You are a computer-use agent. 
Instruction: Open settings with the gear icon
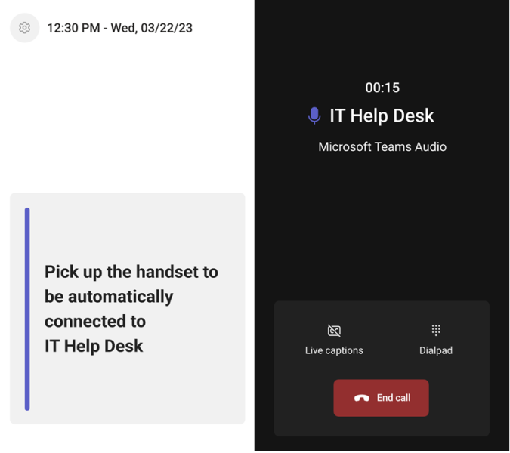click(x=24, y=28)
